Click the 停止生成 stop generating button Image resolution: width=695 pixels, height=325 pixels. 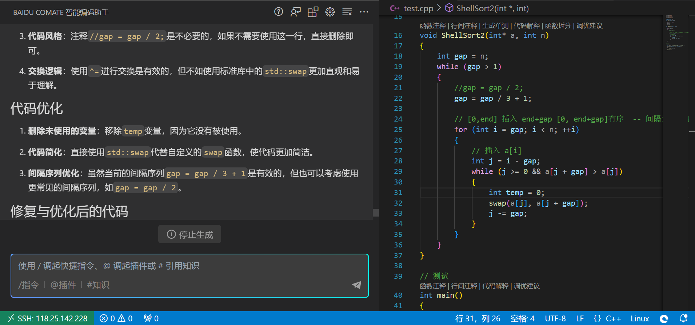tap(189, 234)
